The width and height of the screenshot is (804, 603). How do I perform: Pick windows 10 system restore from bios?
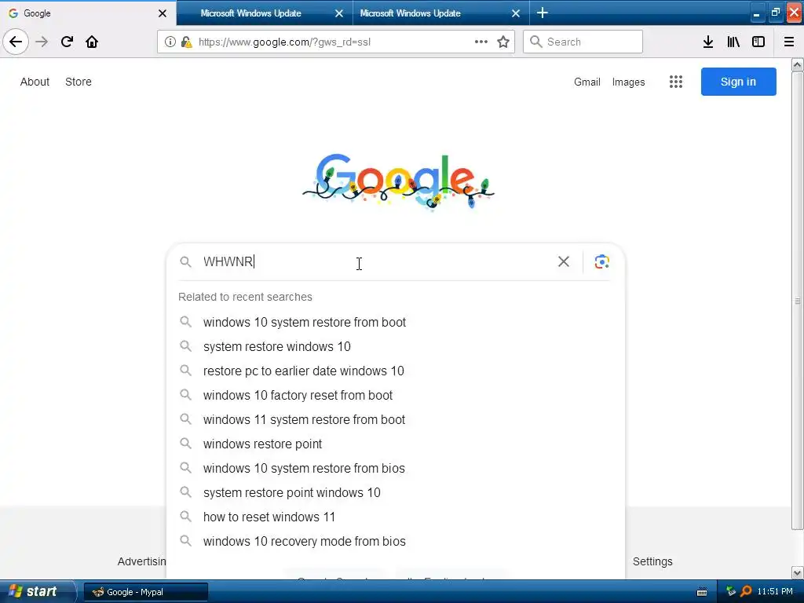click(x=396, y=468)
